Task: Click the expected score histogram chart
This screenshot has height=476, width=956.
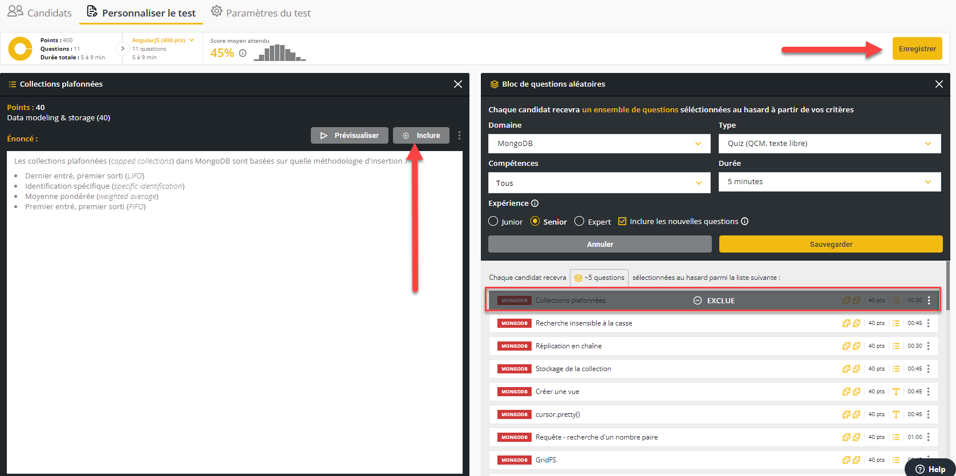Action: point(279,53)
